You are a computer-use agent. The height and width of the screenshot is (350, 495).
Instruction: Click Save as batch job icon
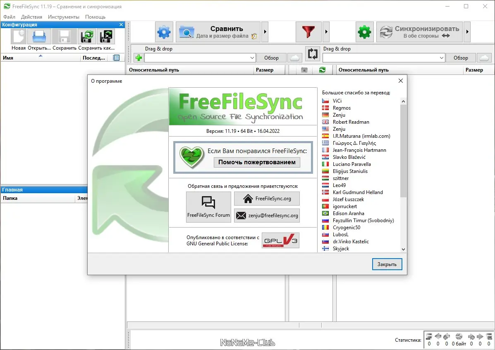point(106,37)
